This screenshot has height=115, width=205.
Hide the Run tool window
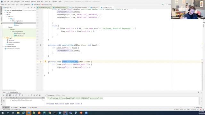(x=201, y=92)
